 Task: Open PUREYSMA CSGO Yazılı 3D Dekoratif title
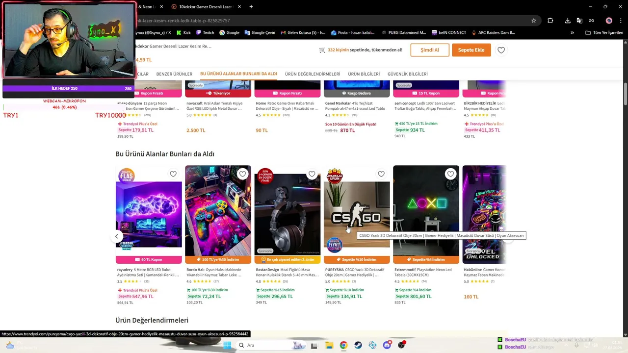[x=355, y=272]
